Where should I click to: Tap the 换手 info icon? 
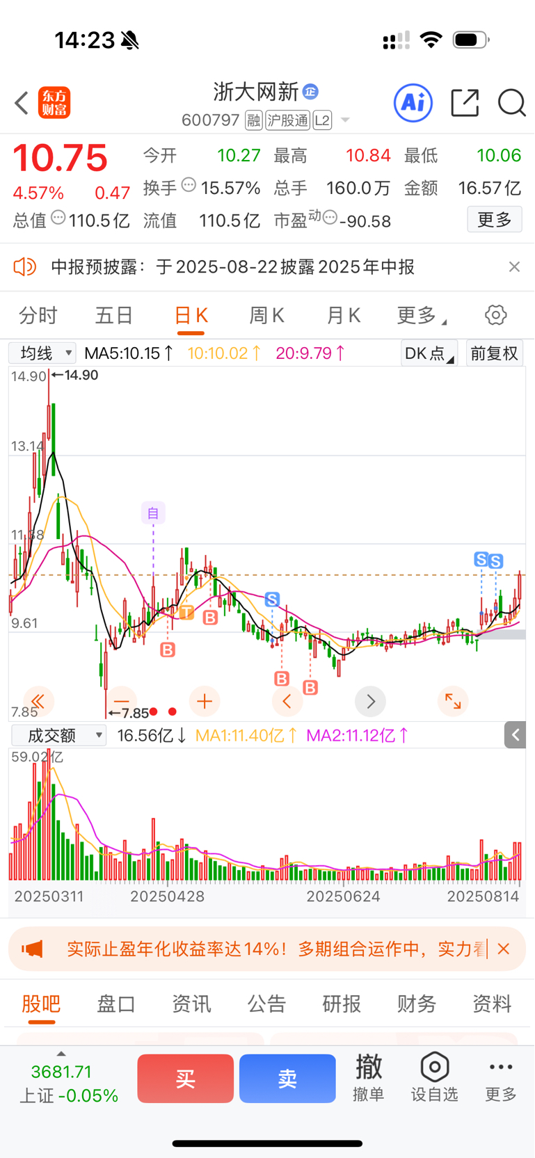tap(189, 185)
